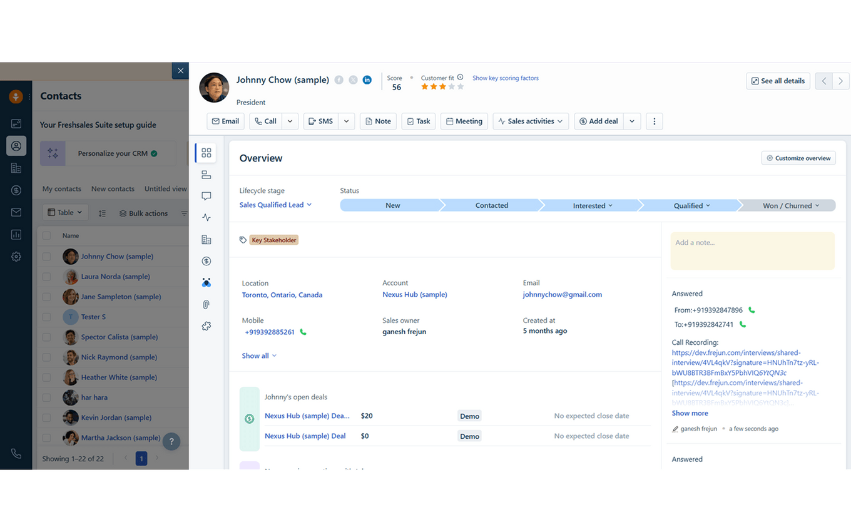
Task: Open Johnny Chow's LinkedIn profile icon
Action: coord(367,80)
